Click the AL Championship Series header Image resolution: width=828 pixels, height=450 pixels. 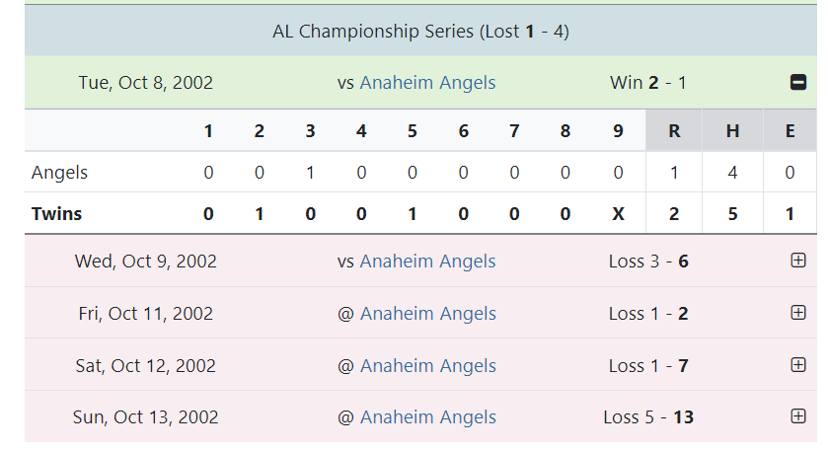(420, 32)
